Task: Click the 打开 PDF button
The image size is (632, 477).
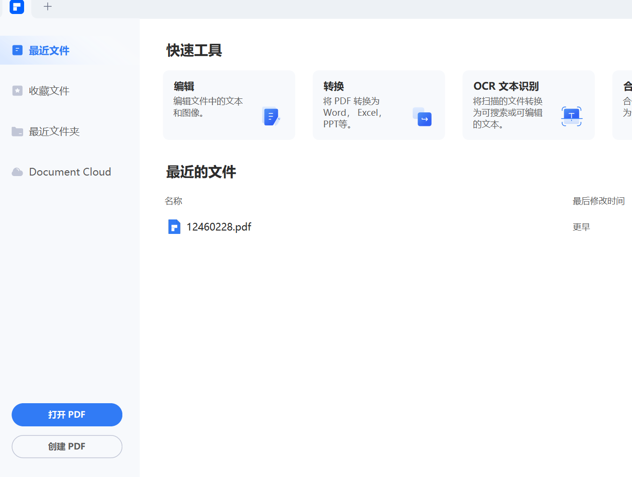Action: 67,414
